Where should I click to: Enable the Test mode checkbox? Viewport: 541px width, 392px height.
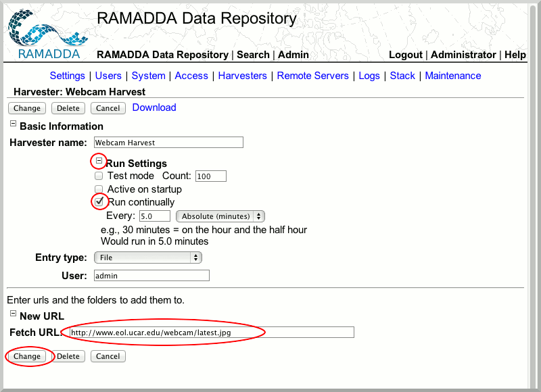click(x=99, y=176)
